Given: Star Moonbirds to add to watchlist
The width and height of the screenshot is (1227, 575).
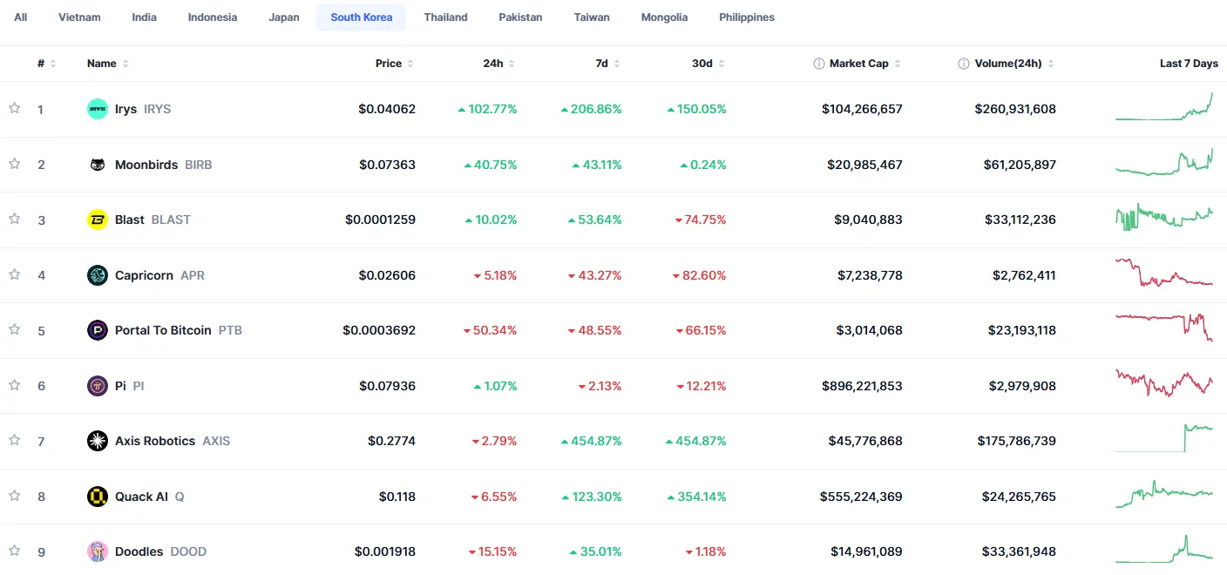Looking at the screenshot, I should [x=14, y=164].
